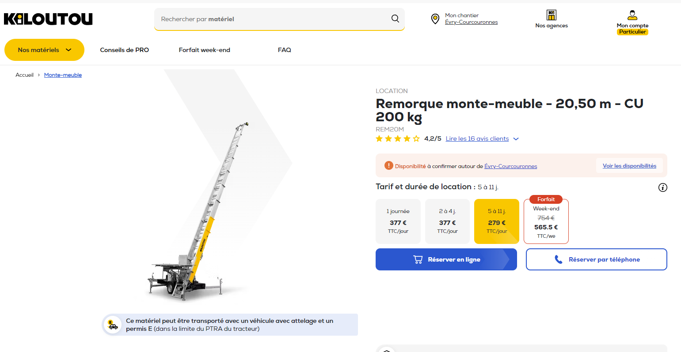The height and width of the screenshot is (352, 681).
Task: Select the 1 journée rate option
Action: (398, 221)
